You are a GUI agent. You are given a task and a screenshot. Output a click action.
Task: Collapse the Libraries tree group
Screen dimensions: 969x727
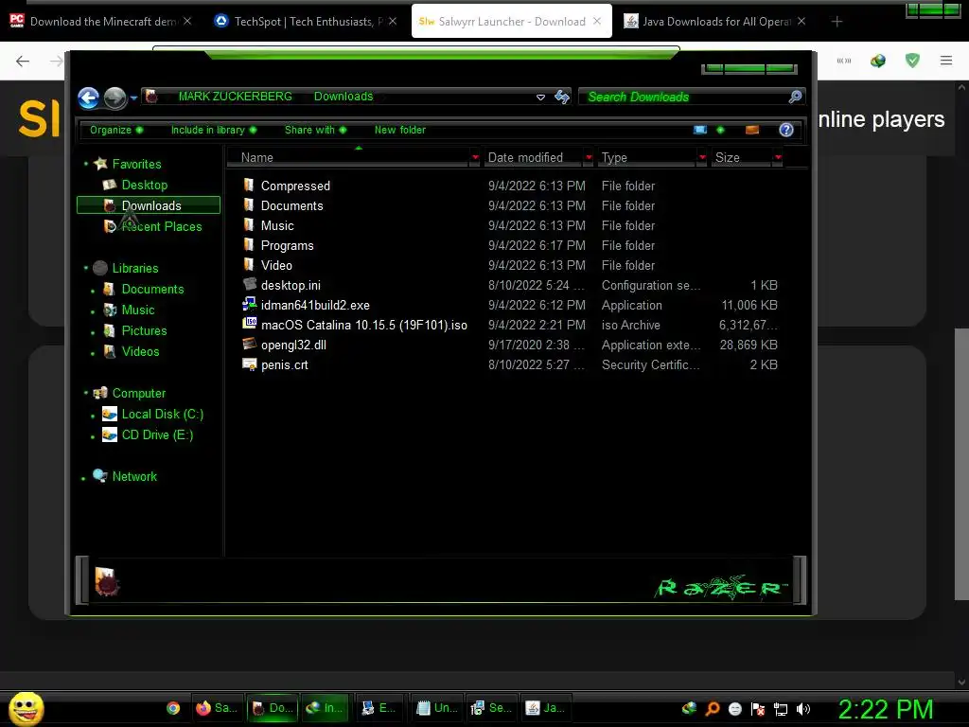[86, 268]
